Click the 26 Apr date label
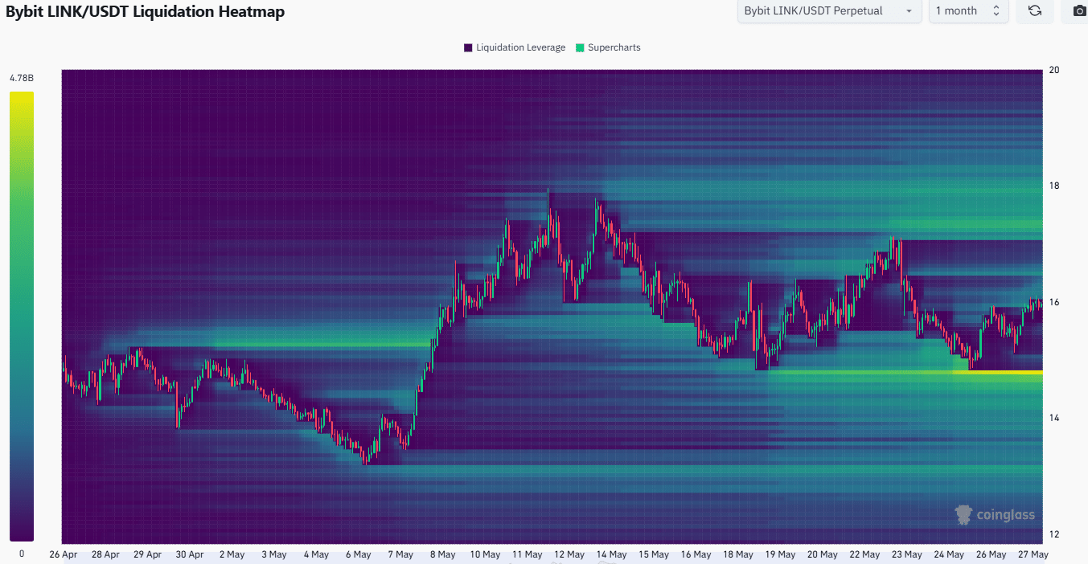This screenshot has height=564, width=1088. tap(64, 554)
